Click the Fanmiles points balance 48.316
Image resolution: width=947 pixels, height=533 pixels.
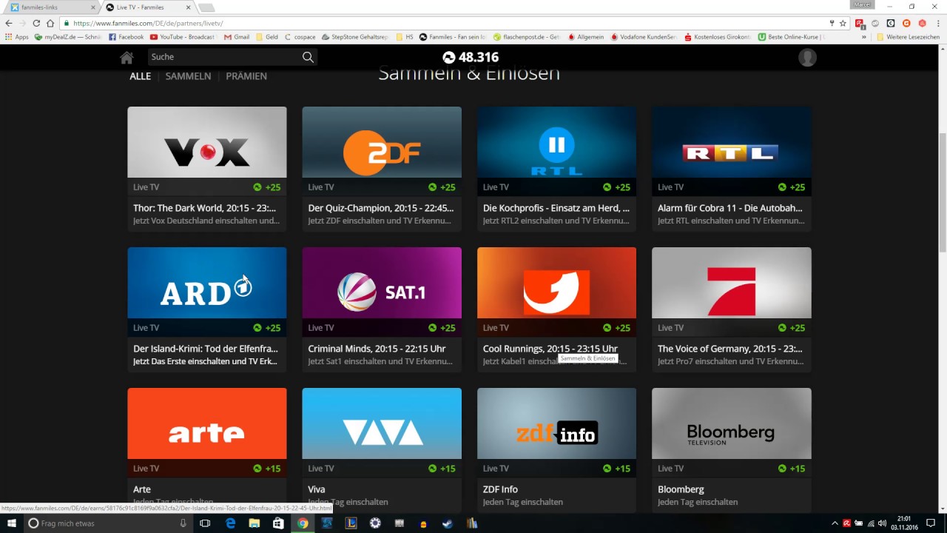[x=471, y=57]
